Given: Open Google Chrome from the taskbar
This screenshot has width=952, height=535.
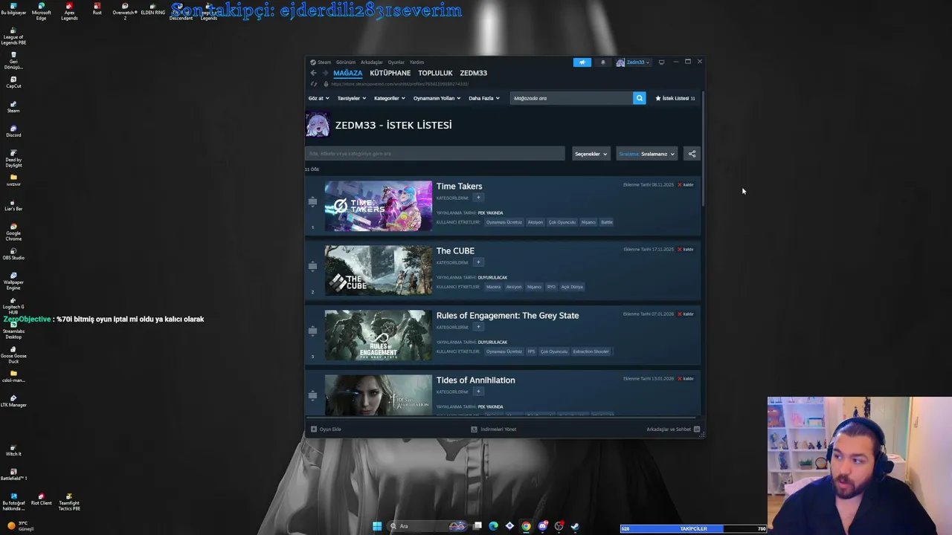Looking at the screenshot, I should [x=526, y=526].
